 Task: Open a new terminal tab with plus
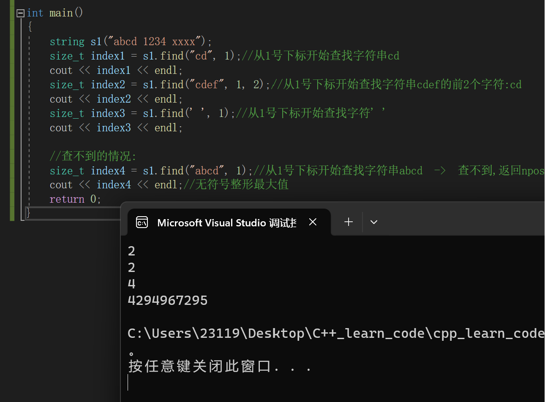(x=349, y=222)
